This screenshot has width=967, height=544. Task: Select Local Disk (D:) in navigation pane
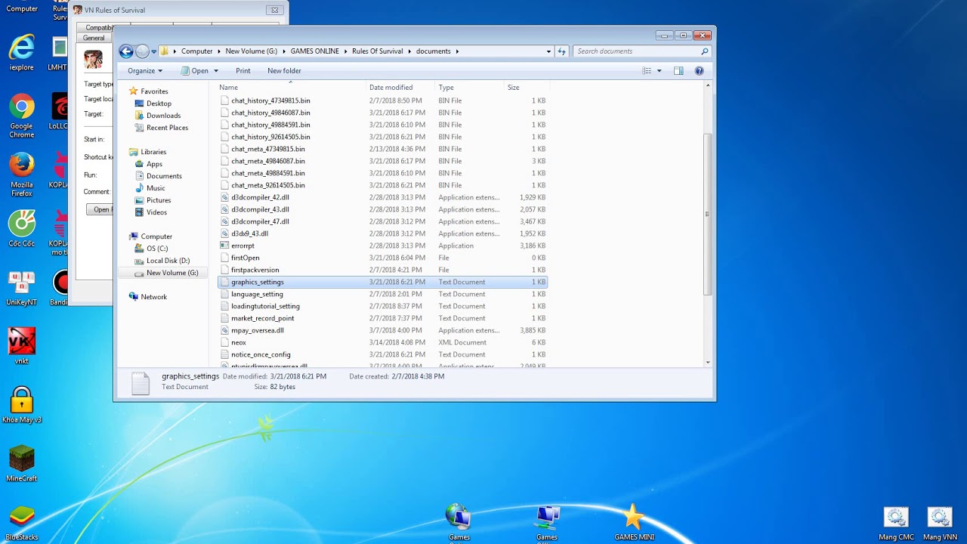coord(168,261)
